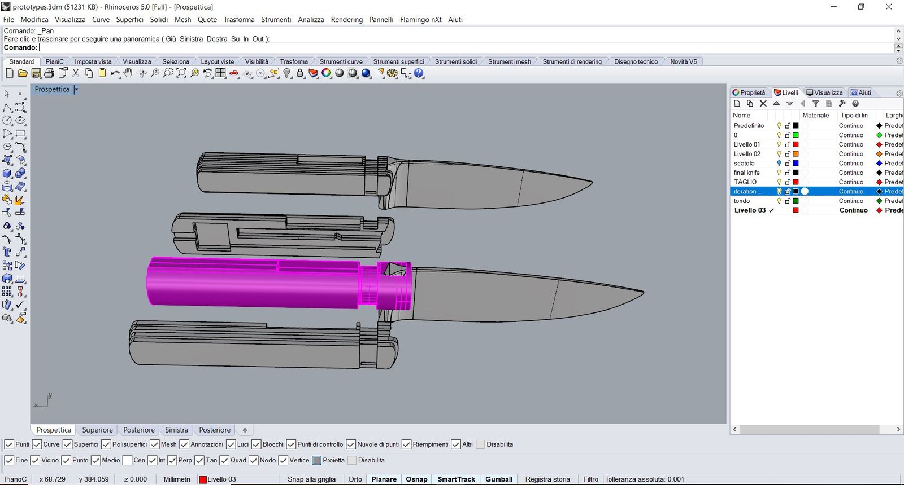Select the final knife layer row
Viewport: 904px width, 485px height.
817,173
